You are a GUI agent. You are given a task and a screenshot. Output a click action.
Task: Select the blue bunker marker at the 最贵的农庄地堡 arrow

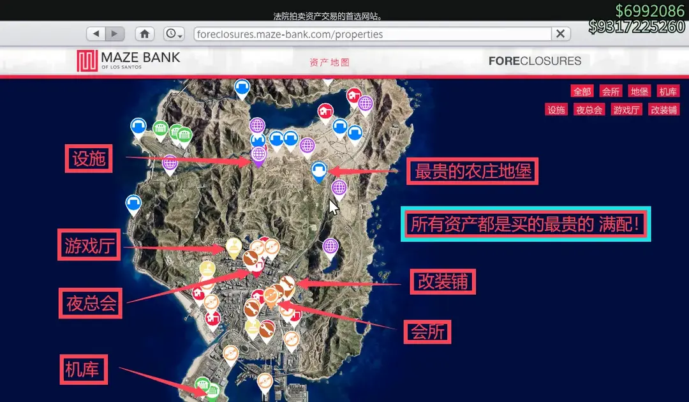coord(319,170)
